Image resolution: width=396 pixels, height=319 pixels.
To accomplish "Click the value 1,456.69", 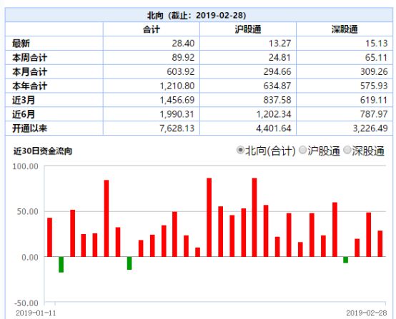I will pos(177,100).
